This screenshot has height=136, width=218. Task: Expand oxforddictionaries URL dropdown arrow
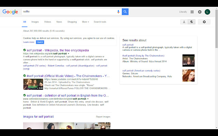(x=88, y=99)
